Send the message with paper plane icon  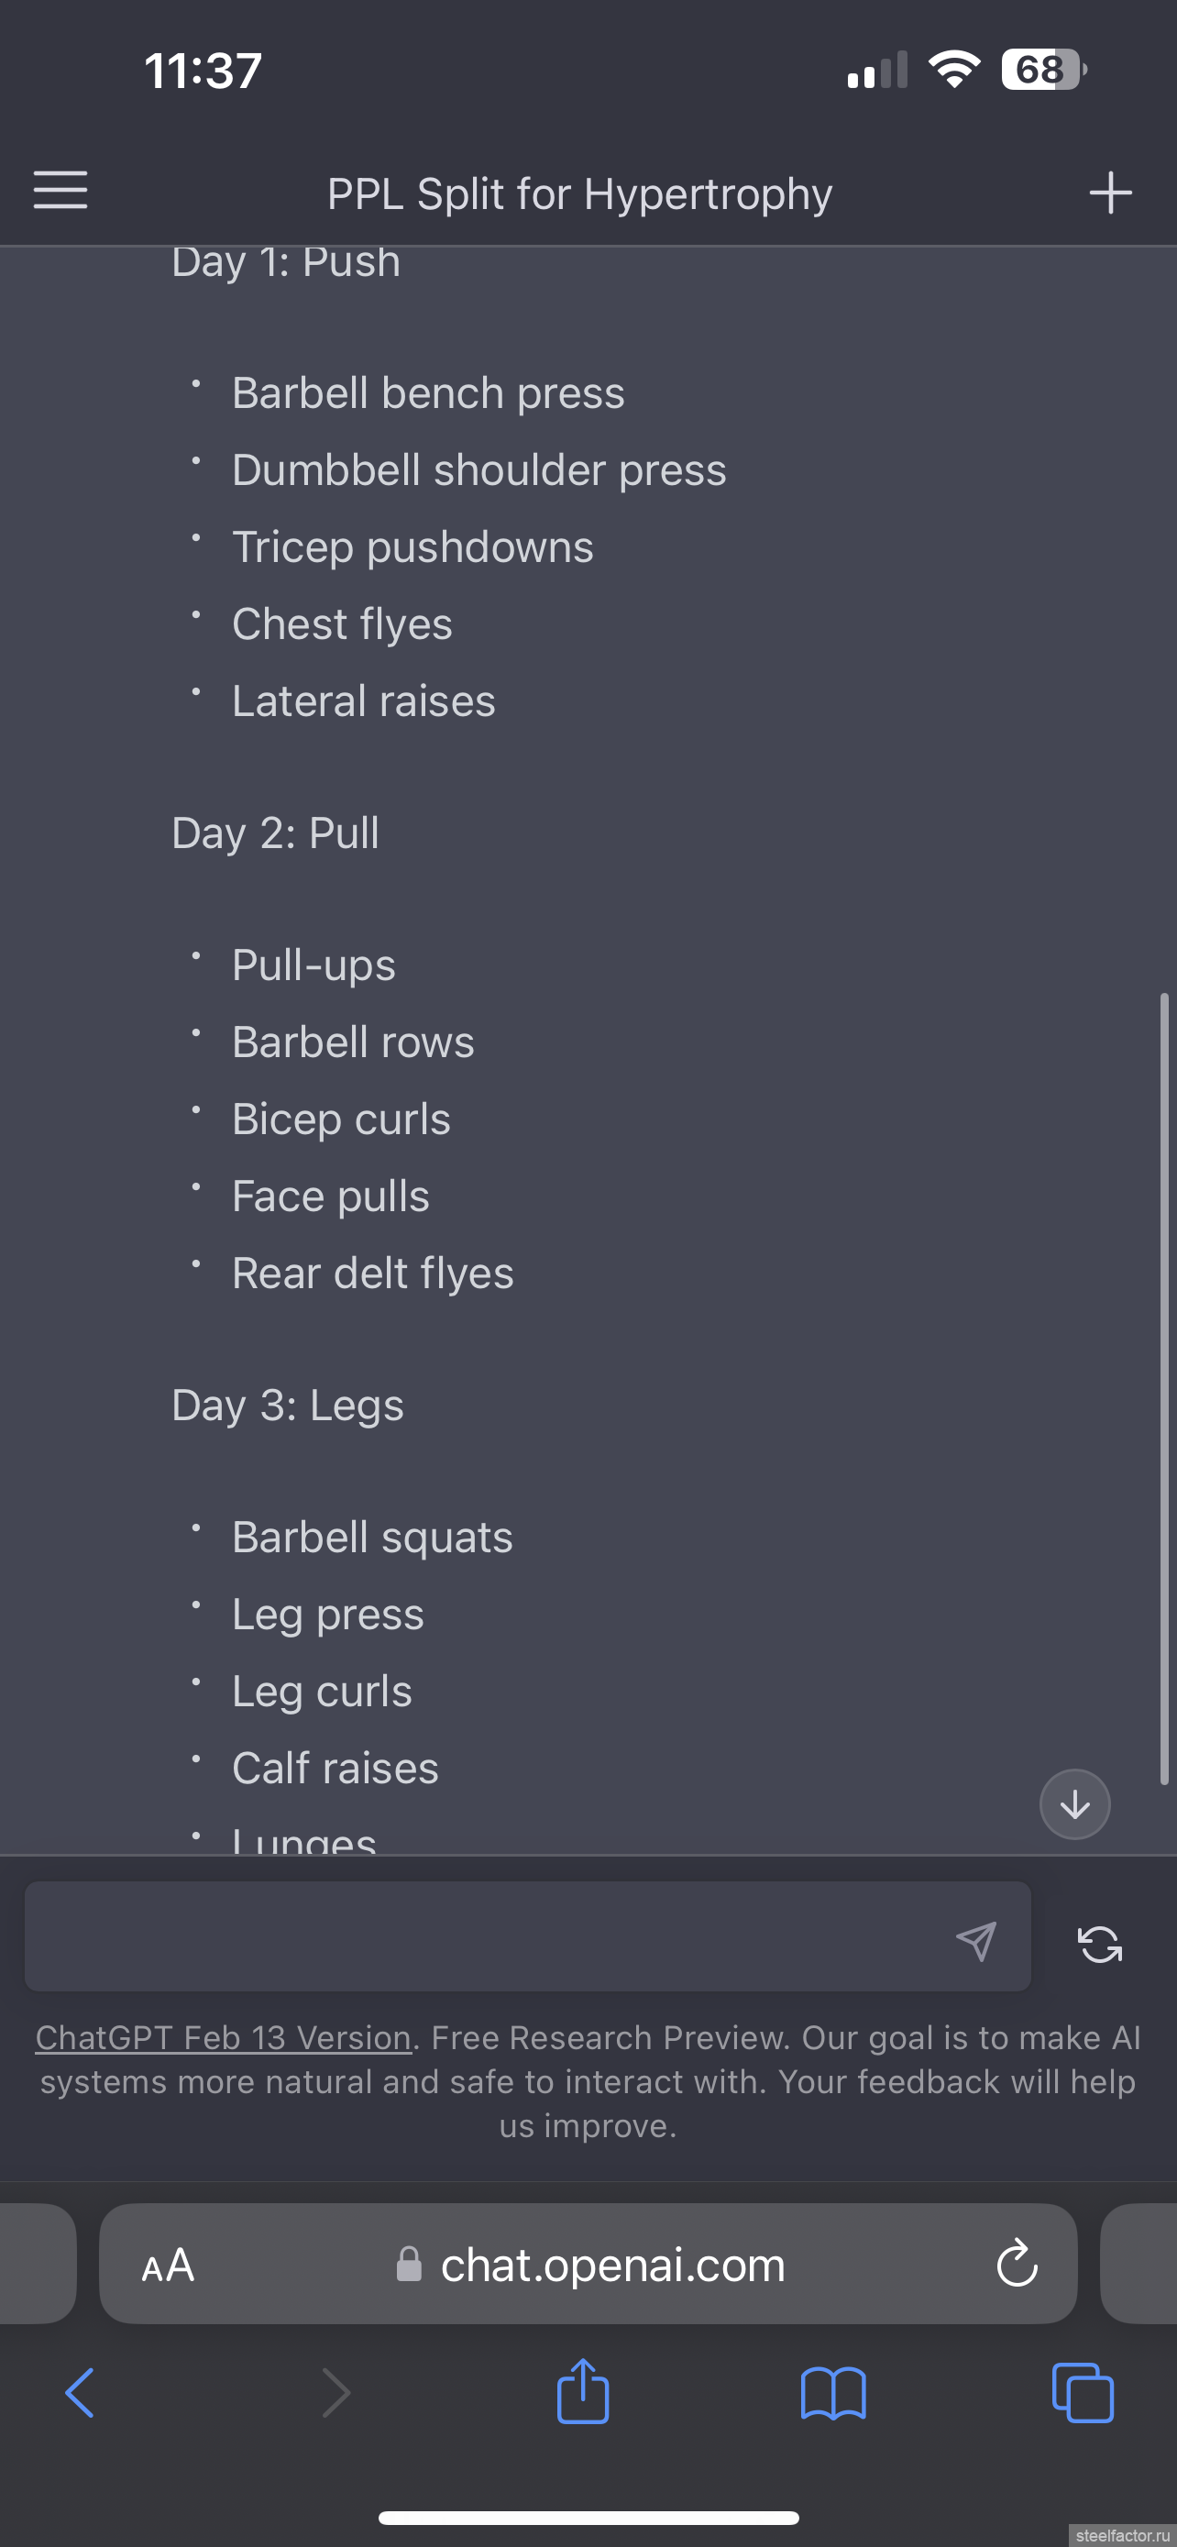click(975, 1941)
